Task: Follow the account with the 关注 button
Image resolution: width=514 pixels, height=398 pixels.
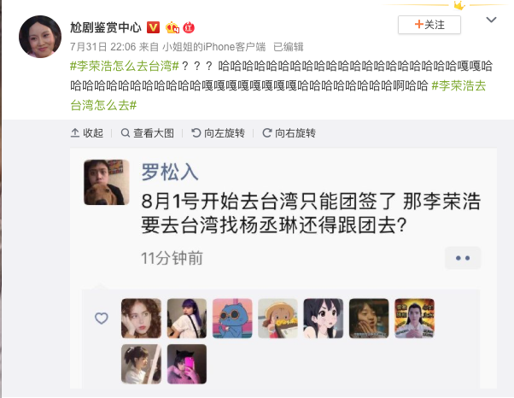Action: (429, 25)
